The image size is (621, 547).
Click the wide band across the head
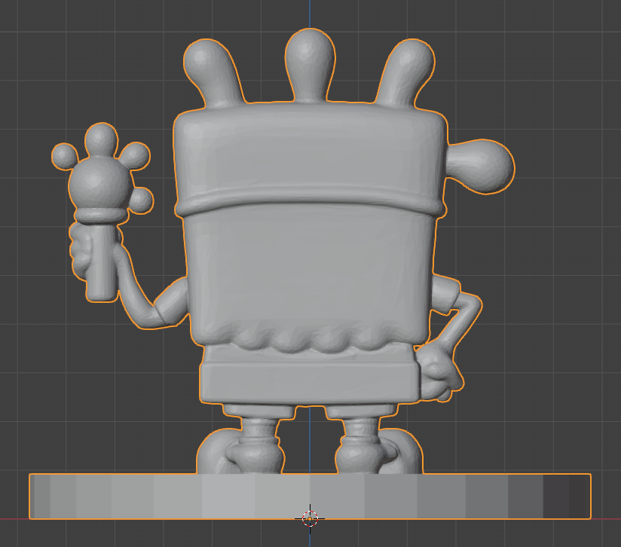pyautogui.click(x=310, y=200)
